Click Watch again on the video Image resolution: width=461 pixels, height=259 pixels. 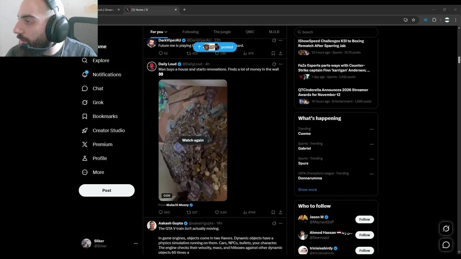coord(193,140)
